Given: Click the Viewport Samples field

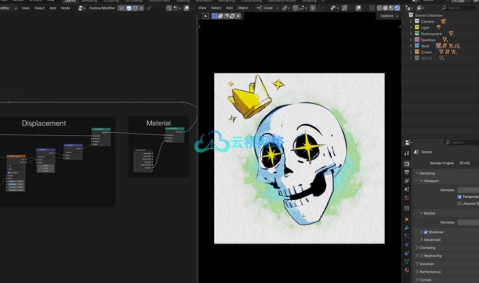Looking at the screenshot, I should [x=468, y=190].
